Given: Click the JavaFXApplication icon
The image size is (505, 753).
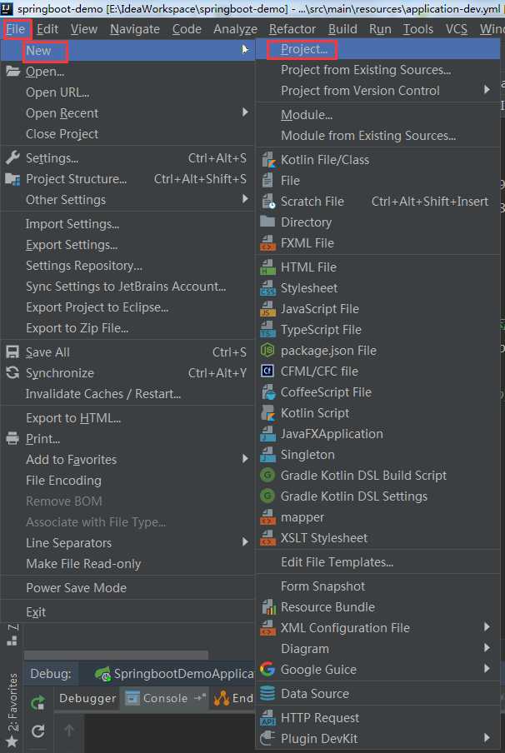Looking at the screenshot, I should point(267,434).
